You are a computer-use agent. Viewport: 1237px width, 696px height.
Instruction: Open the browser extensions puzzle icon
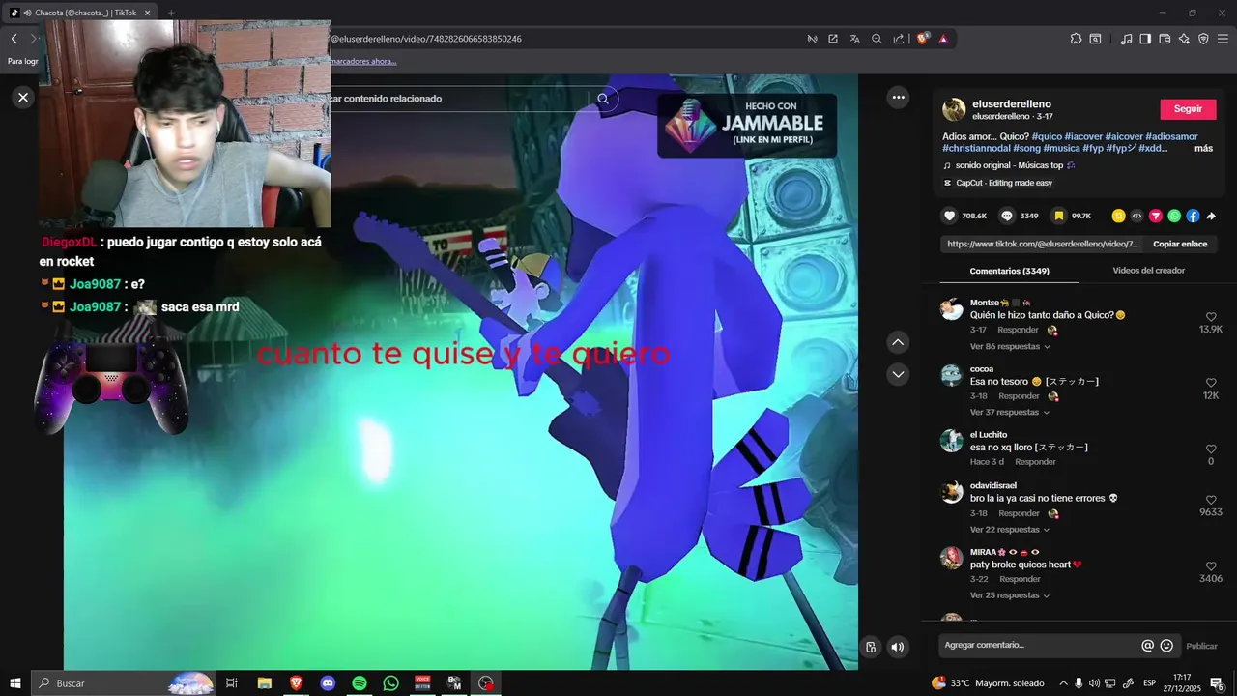pos(1076,39)
